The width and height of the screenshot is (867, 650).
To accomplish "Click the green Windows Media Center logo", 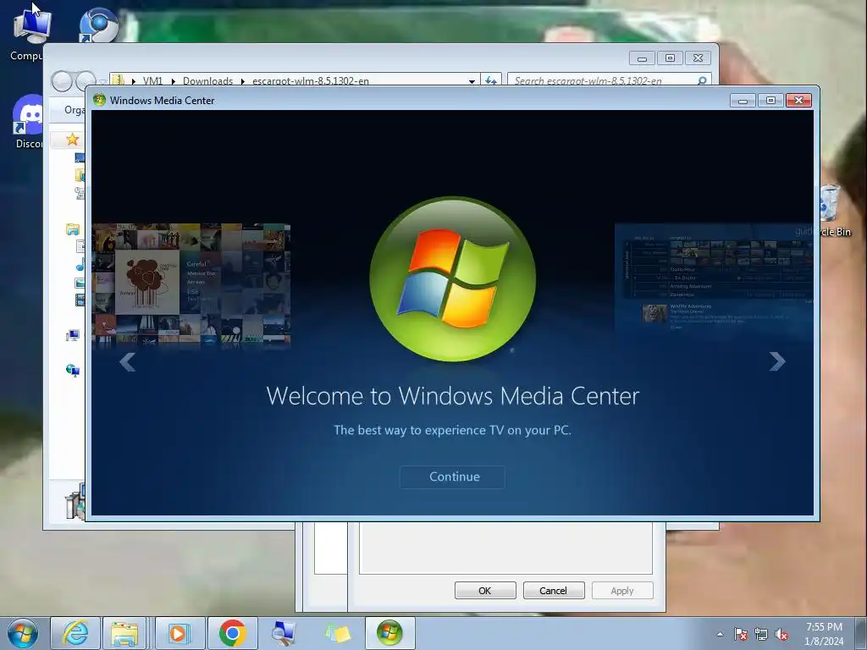I will point(452,279).
